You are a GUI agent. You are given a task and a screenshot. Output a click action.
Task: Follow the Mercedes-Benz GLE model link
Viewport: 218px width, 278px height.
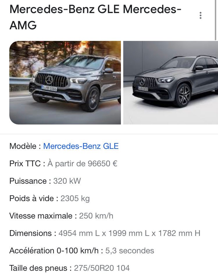pos(81,146)
